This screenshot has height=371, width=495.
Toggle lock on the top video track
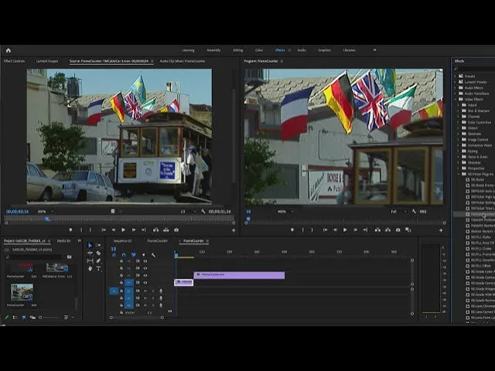point(121,261)
